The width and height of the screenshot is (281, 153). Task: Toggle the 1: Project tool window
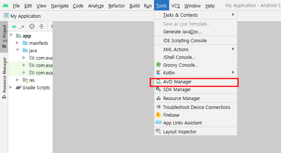4,37
